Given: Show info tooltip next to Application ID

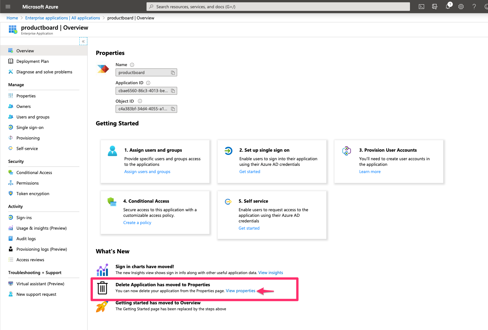Looking at the screenshot, I should coord(148,83).
